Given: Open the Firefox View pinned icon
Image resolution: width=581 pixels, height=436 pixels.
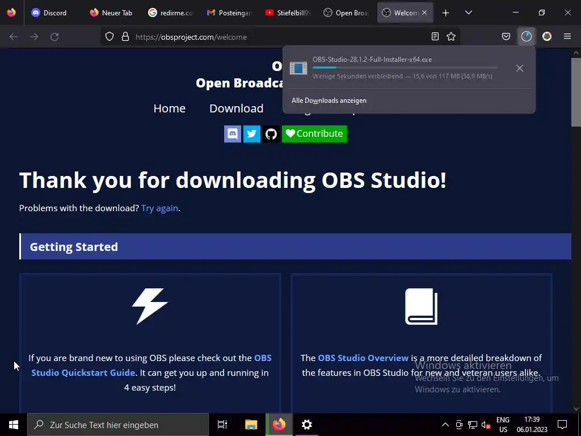Looking at the screenshot, I should pyautogui.click(x=11, y=12).
